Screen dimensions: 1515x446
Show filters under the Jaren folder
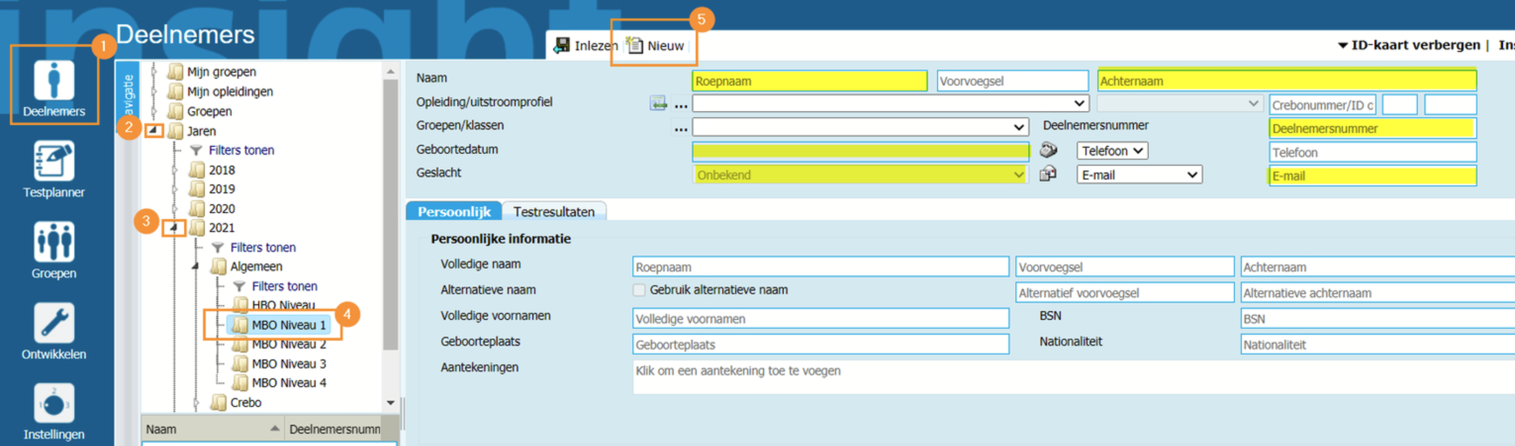click(241, 150)
